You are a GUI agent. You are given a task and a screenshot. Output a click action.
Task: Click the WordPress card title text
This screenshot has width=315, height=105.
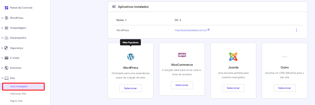pos(131,68)
